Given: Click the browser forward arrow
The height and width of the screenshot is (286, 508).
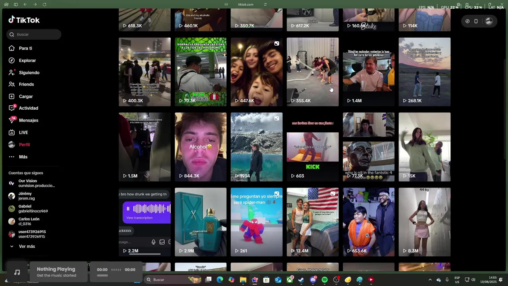Looking at the screenshot, I should point(35,4).
